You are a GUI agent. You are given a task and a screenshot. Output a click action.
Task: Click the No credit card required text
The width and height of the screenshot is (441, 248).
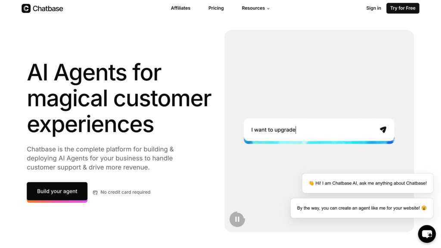pyautogui.click(x=125, y=192)
